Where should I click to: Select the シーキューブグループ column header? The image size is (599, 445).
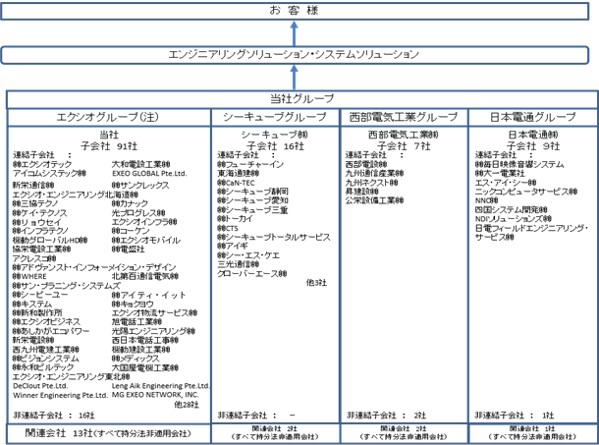pos(275,117)
